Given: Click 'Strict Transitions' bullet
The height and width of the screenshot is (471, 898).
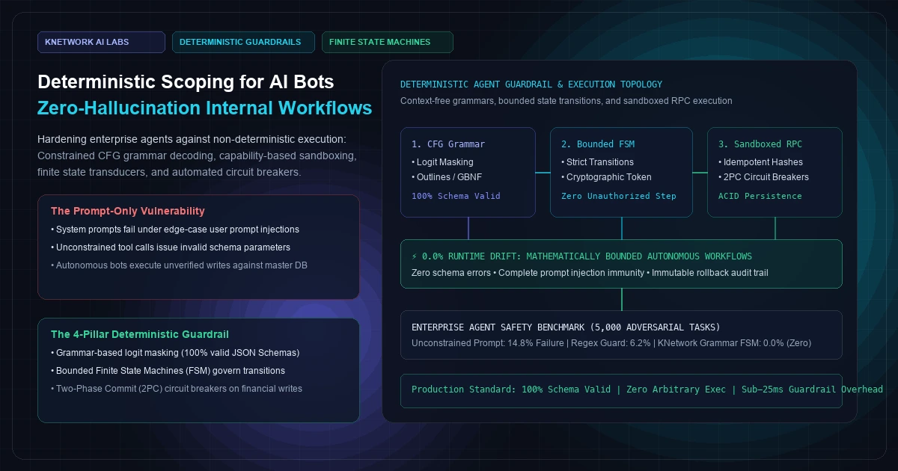Looking at the screenshot, I should 597,161.
